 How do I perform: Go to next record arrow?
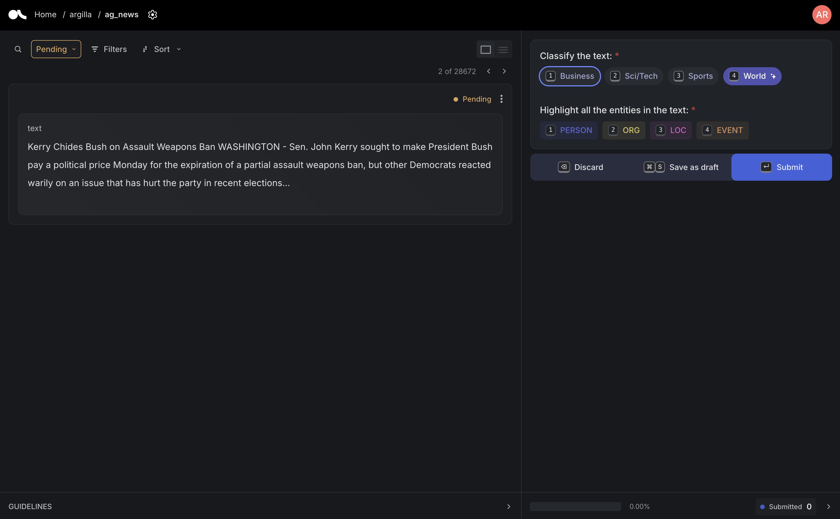coord(504,71)
